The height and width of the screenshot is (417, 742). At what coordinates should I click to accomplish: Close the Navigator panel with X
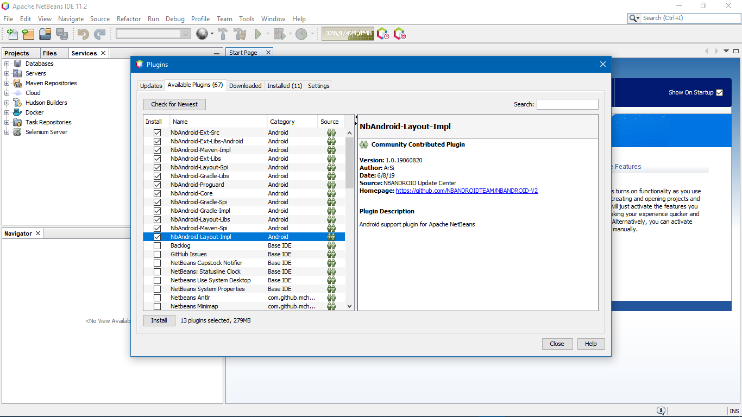(38, 233)
